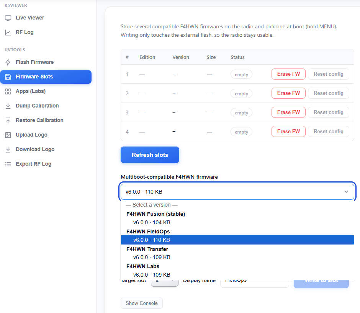The width and height of the screenshot is (360, 313).
Task: Click the Firmware Slots save icon
Action: (8, 77)
